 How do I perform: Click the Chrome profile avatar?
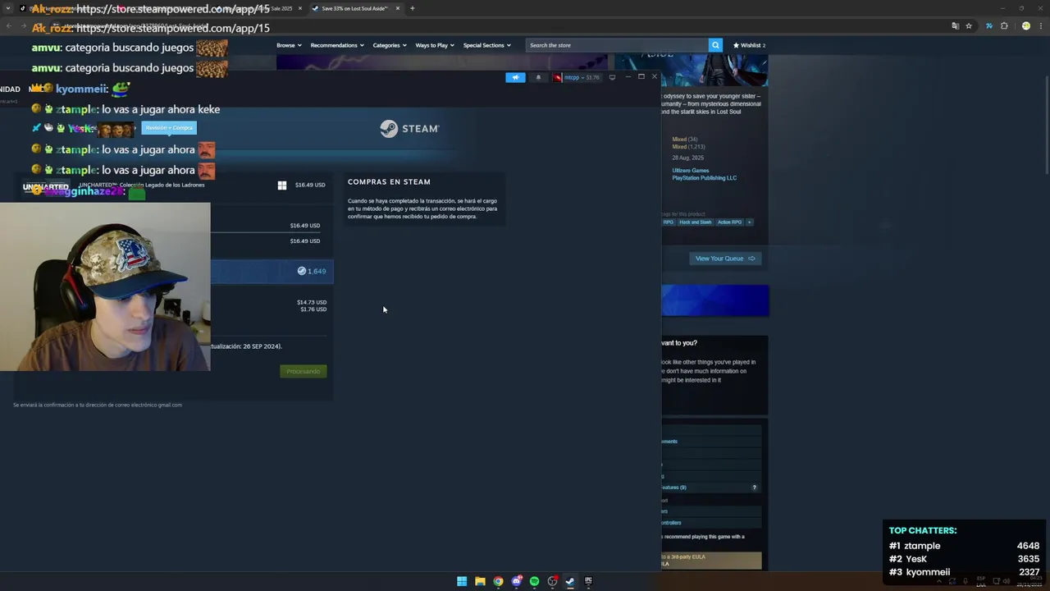[x=1025, y=26]
